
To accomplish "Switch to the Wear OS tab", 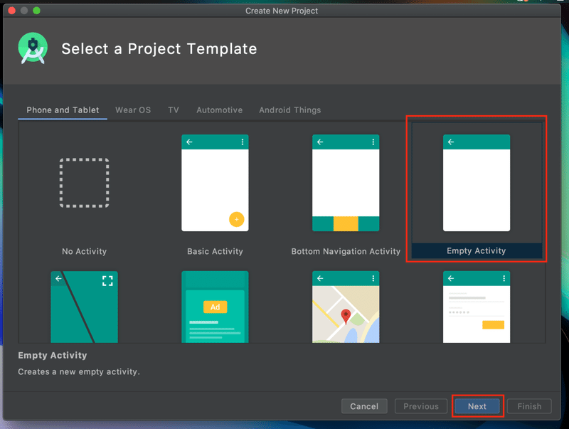I will coord(133,110).
